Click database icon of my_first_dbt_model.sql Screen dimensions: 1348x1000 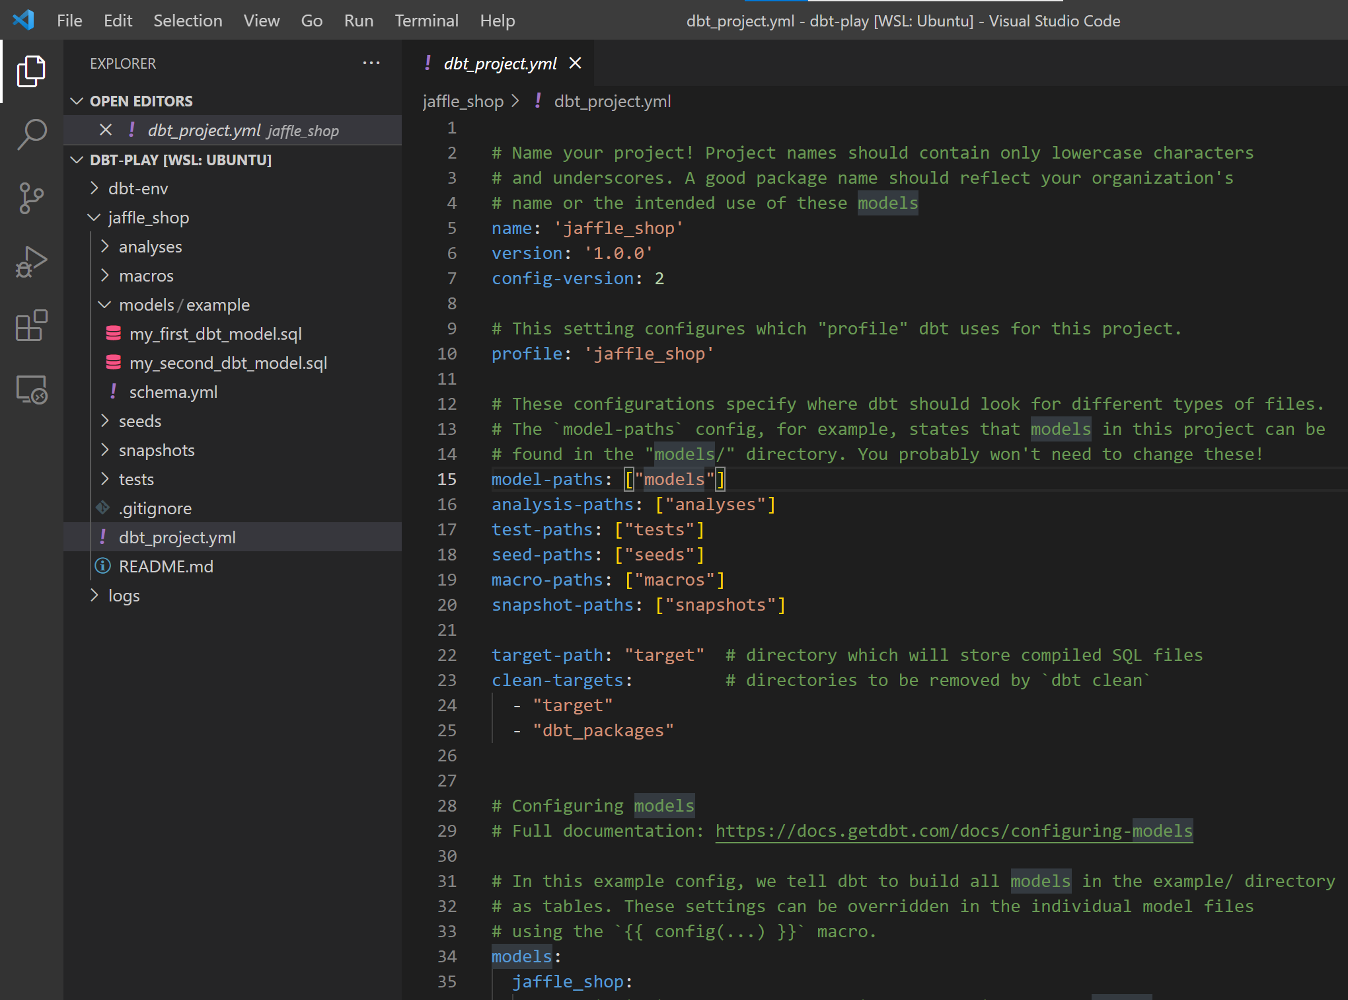[x=114, y=333]
